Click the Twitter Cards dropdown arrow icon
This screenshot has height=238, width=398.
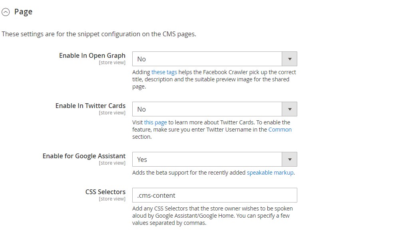(290, 109)
